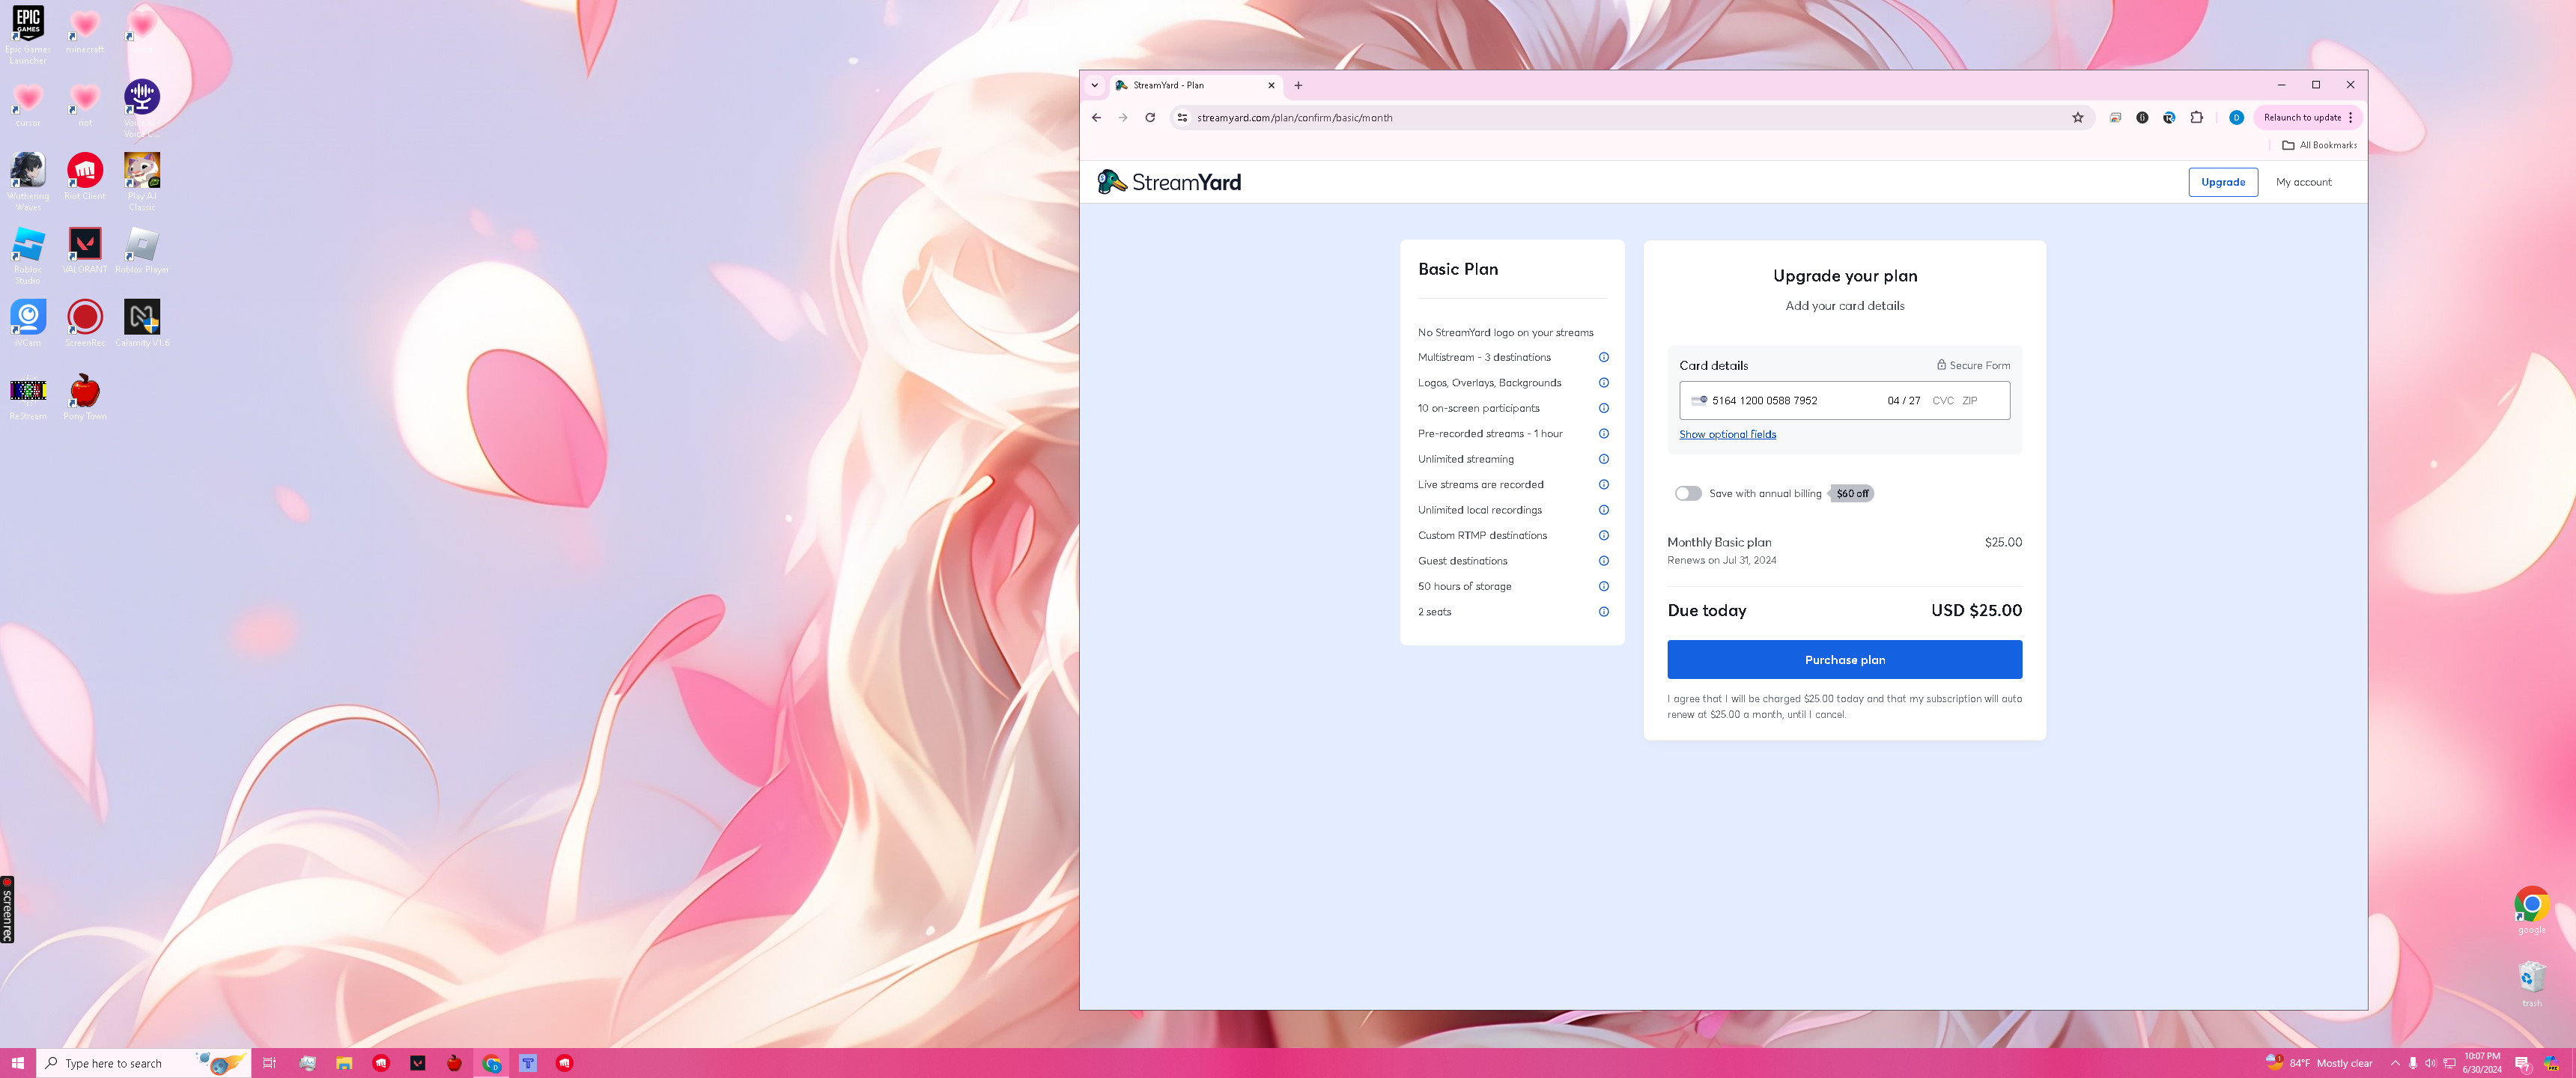Open the ScreenRec desktop shortcut
2576x1078 pixels.
(85, 324)
